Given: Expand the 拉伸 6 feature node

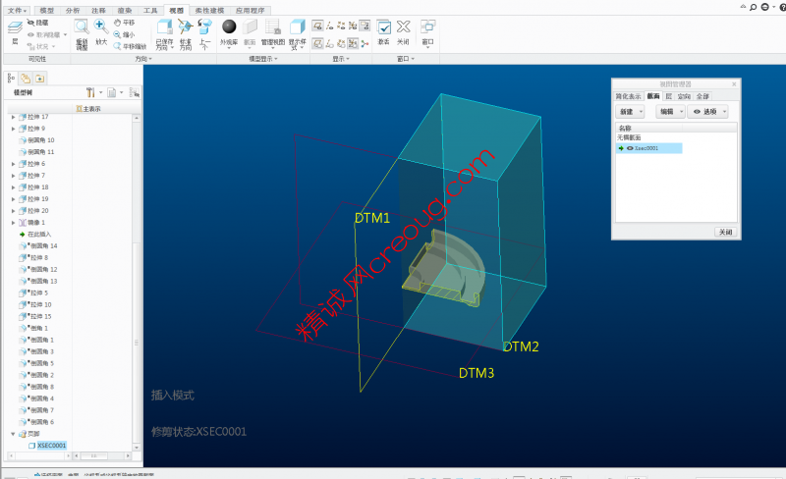Looking at the screenshot, I should [13, 164].
